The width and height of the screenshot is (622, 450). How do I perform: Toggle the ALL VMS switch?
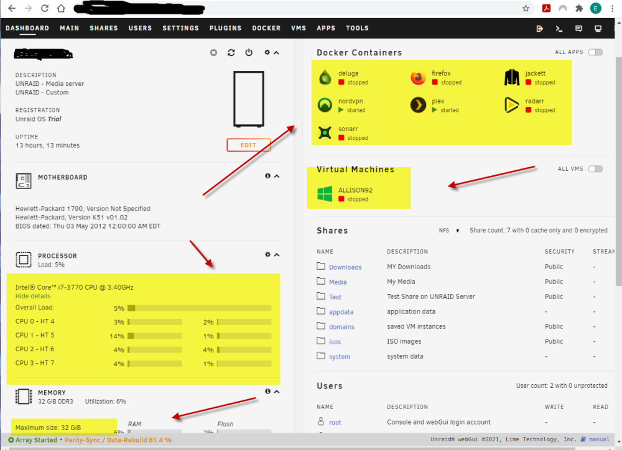click(595, 169)
